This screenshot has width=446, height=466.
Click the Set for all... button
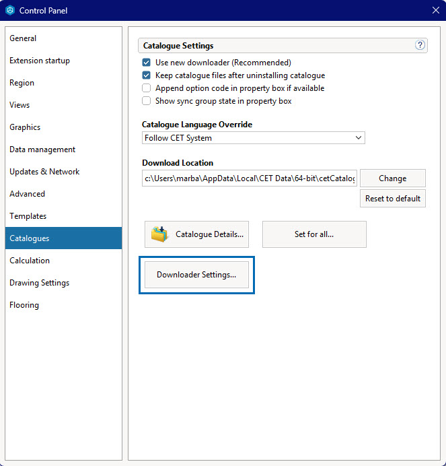click(314, 234)
